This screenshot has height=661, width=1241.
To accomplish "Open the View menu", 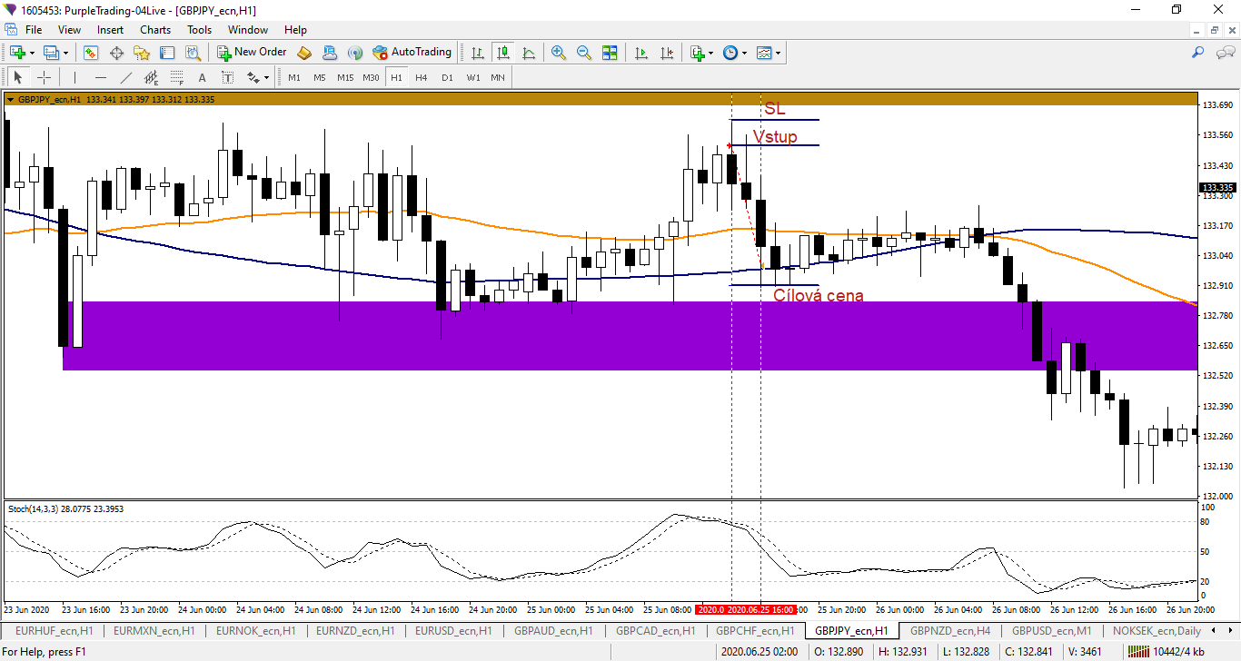I will click(x=69, y=30).
